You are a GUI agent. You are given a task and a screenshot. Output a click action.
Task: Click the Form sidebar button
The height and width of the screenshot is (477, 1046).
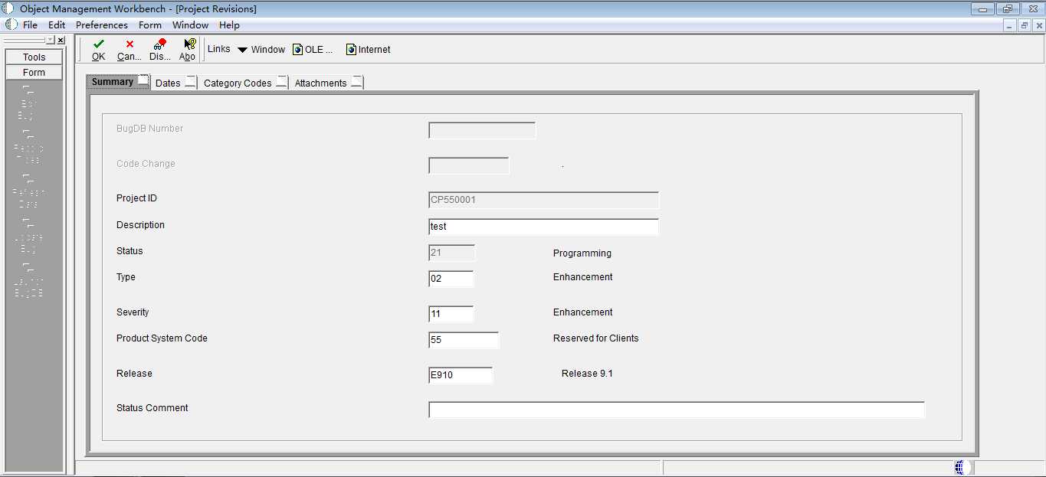[x=34, y=73]
